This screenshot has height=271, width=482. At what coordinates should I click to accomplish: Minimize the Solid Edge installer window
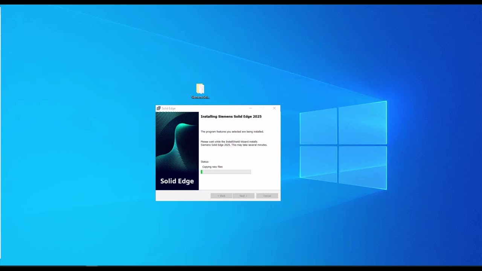pos(250,108)
